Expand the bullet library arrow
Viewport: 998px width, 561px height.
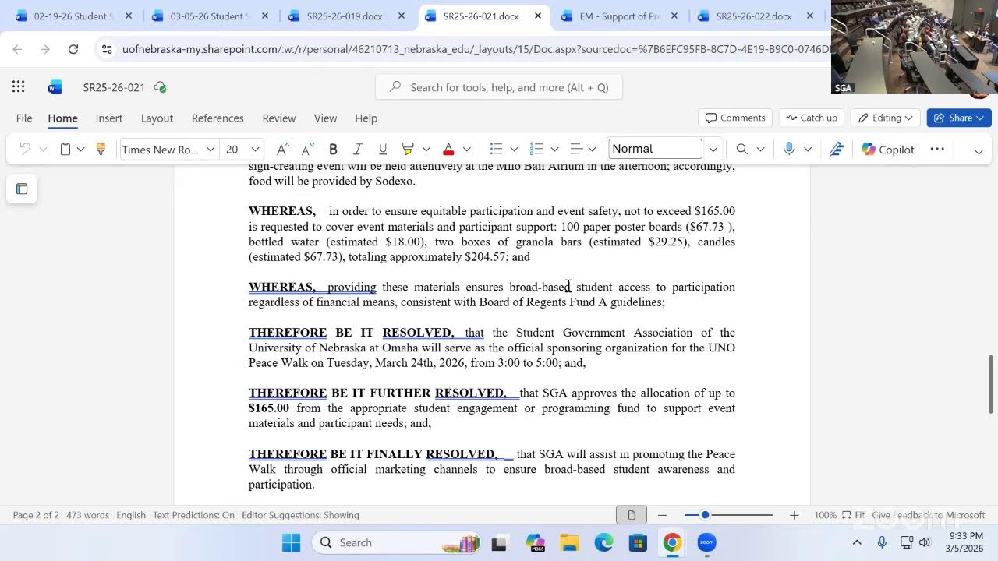pos(514,150)
